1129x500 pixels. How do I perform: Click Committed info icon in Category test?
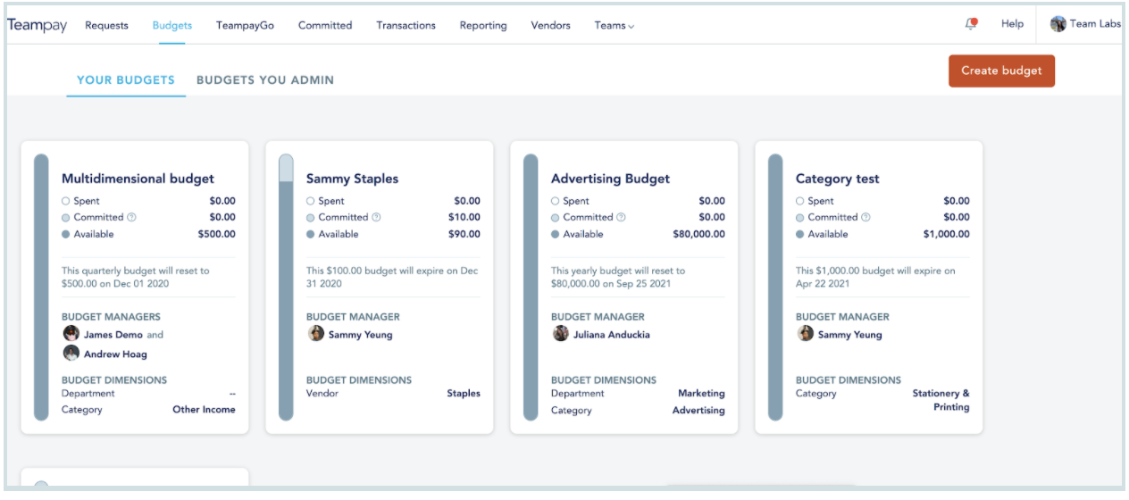coord(866,217)
